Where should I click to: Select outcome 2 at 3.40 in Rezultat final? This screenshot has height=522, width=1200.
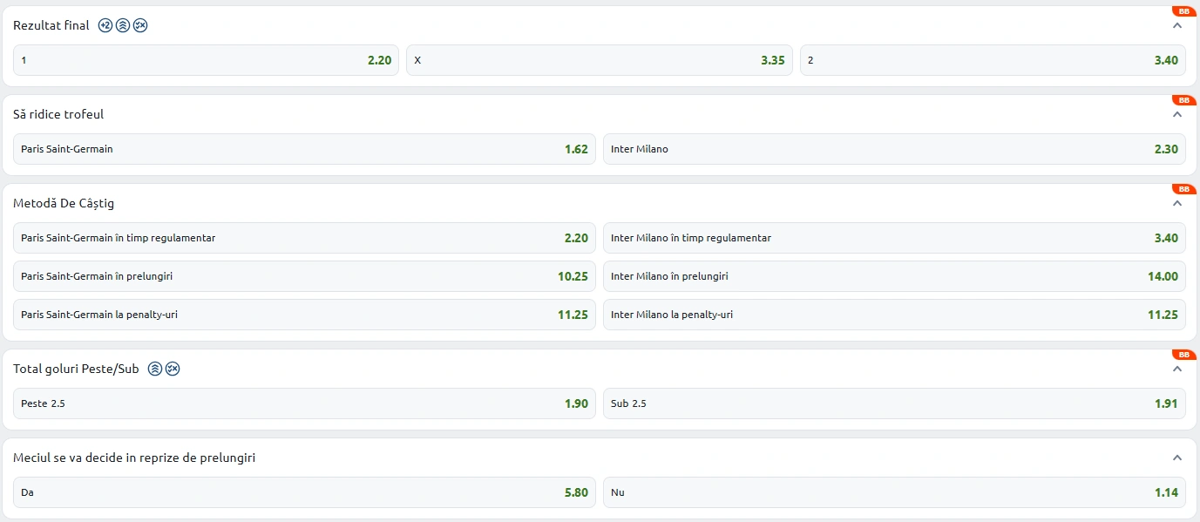tap(993, 60)
